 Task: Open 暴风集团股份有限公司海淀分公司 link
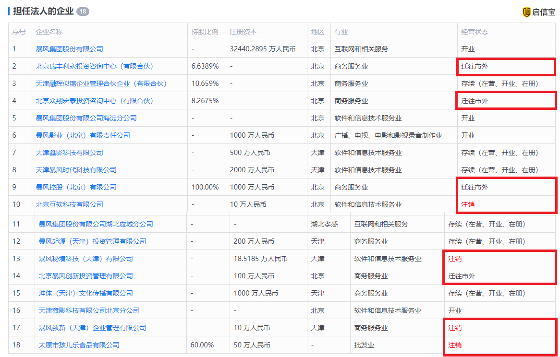[x=86, y=118]
